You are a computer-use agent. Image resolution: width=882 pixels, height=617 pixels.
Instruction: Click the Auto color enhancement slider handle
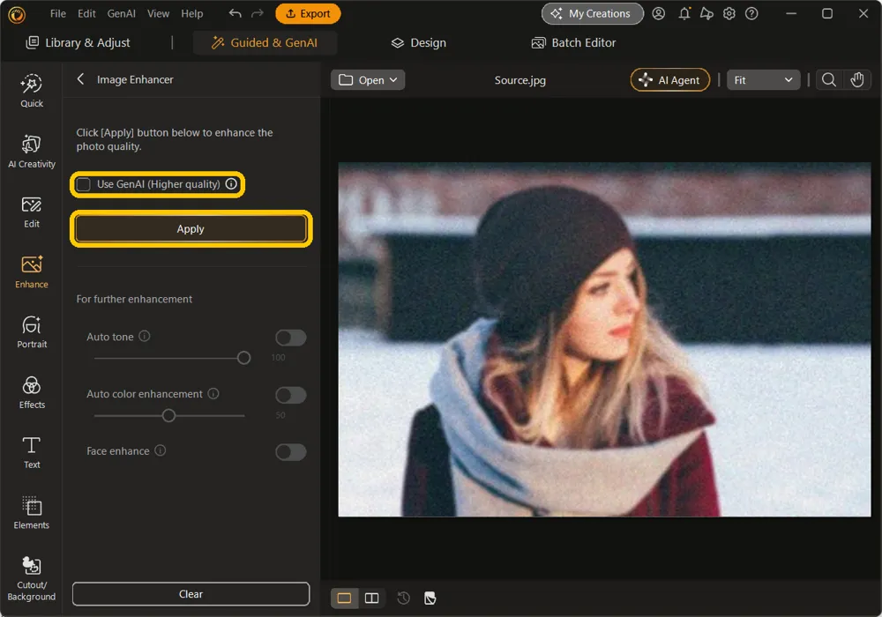(x=168, y=415)
